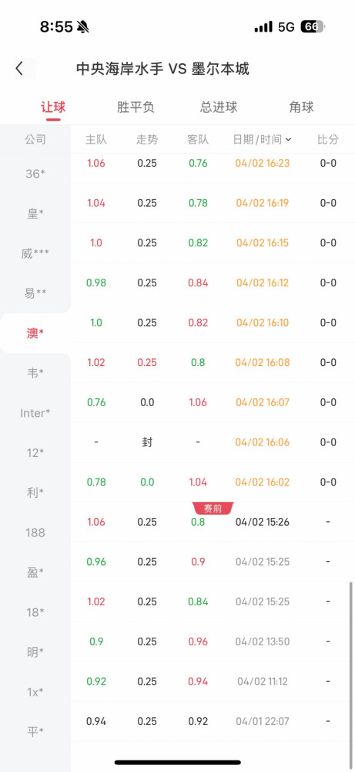Expand the 日期/时间 sort chevron
The image size is (355, 772).
[288, 140]
